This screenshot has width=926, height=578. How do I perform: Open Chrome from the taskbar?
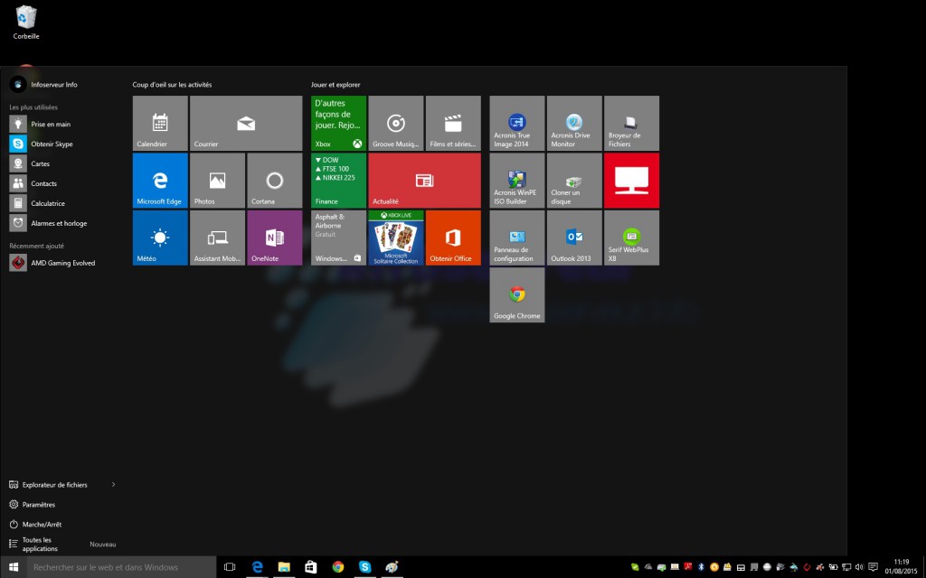coord(338,567)
